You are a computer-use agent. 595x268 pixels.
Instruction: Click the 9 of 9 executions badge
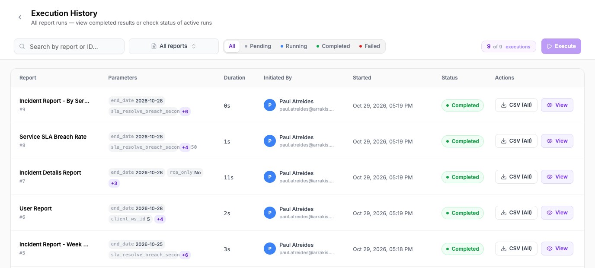[x=509, y=46]
